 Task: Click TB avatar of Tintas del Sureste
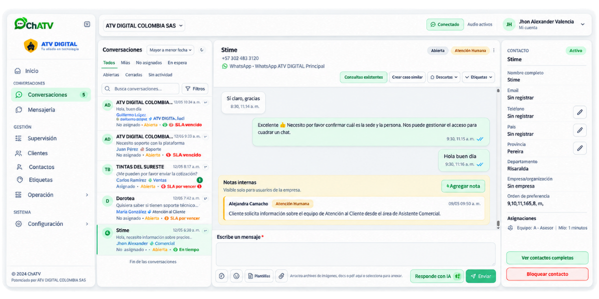point(107,169)
